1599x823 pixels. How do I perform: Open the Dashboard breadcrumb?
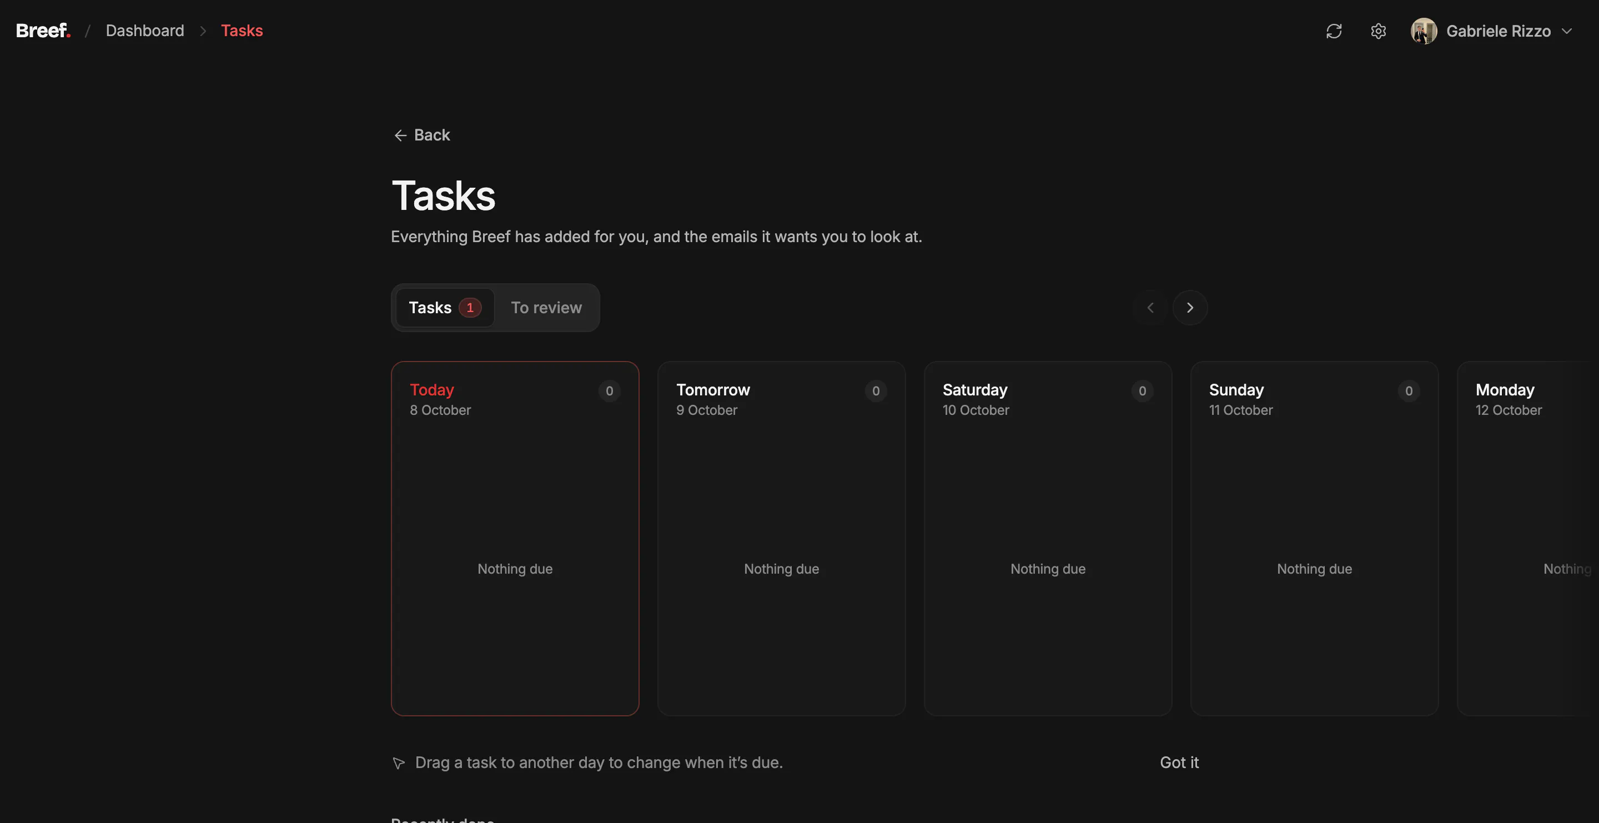144,31
